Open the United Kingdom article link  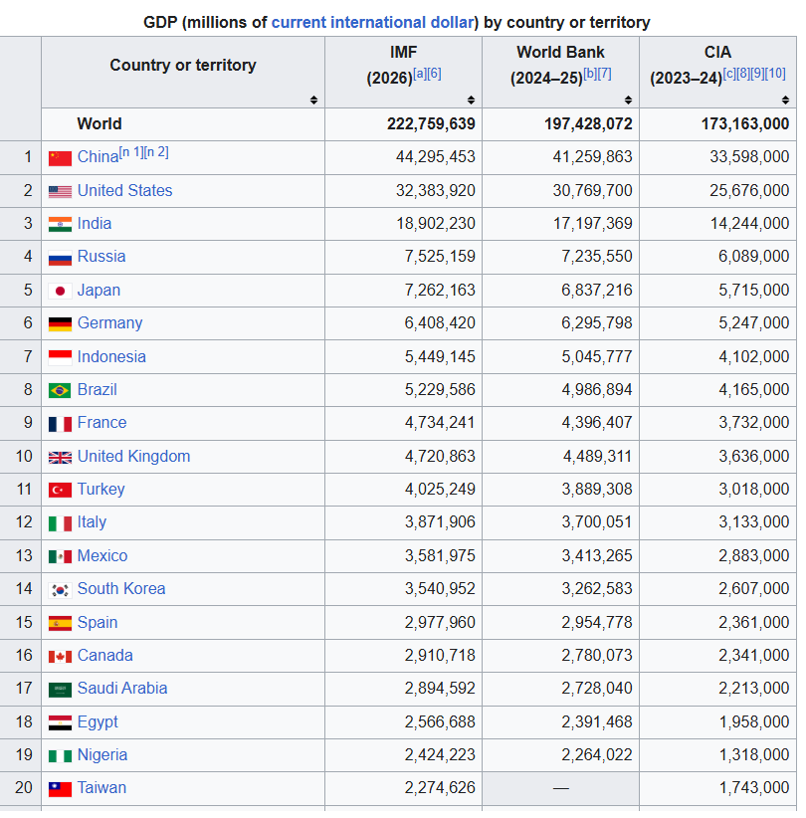pyautogui.click(x=133, y=457)
